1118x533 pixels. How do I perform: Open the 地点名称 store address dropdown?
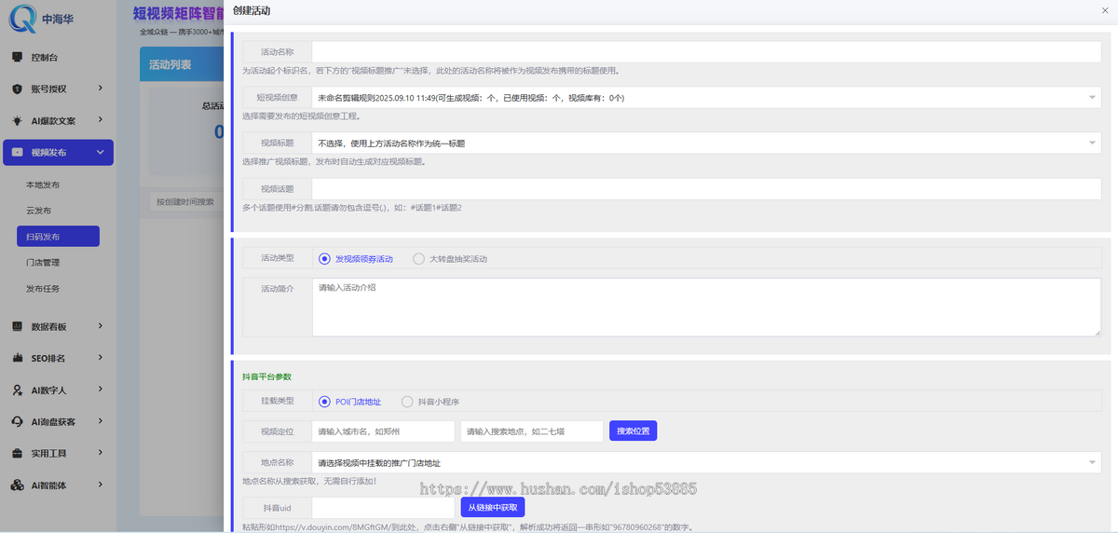(706, 462)
